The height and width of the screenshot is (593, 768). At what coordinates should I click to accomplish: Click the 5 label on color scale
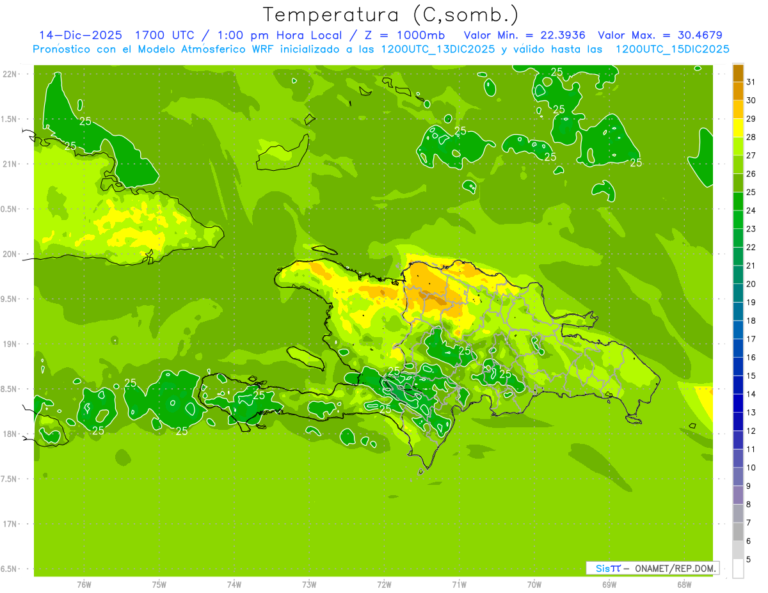pos(749,560)
